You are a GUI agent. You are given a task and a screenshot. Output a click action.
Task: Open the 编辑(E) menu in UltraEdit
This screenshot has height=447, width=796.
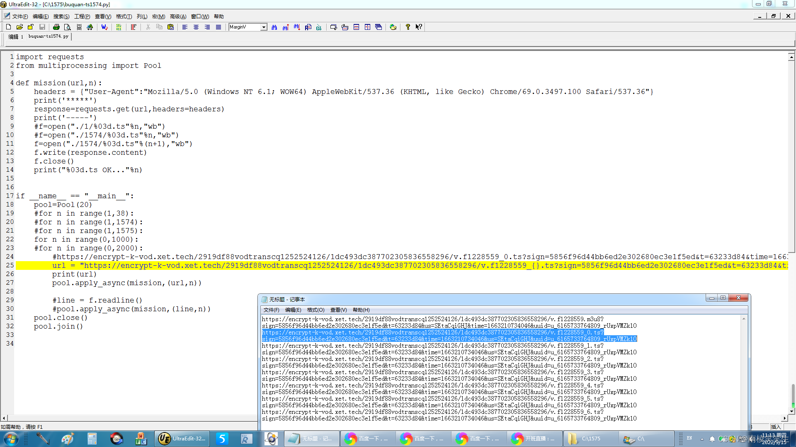click(x=41, y=17)
